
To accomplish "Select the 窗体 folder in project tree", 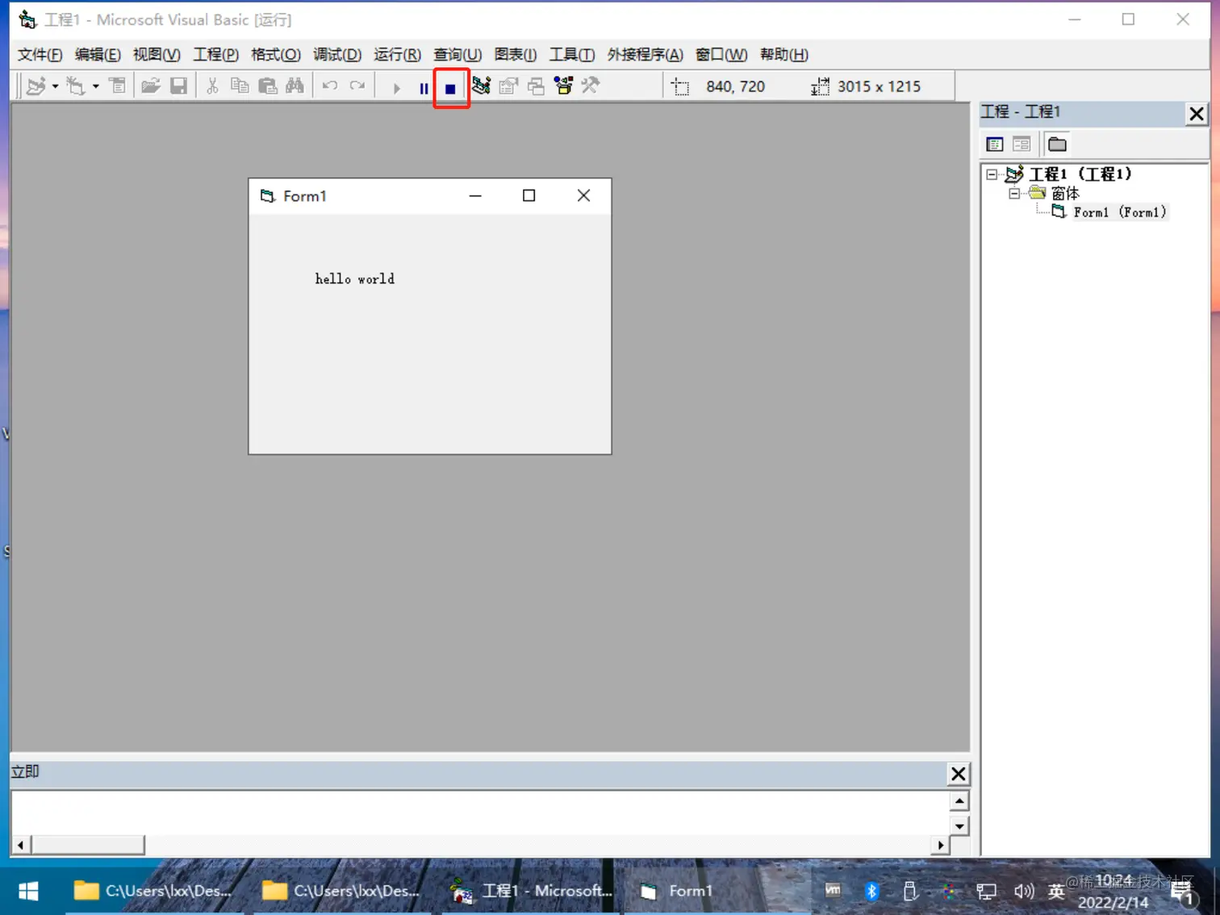I will [1065, 194].
